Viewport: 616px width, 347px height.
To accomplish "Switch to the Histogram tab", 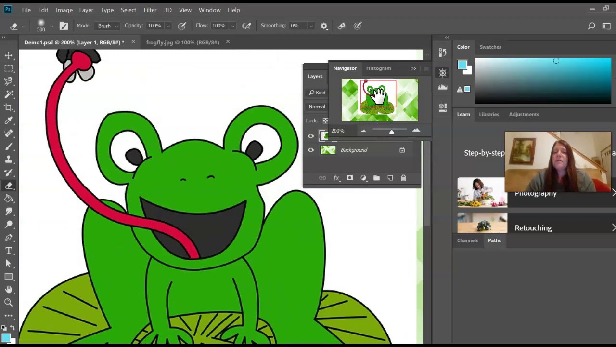I will coord(378,68).
